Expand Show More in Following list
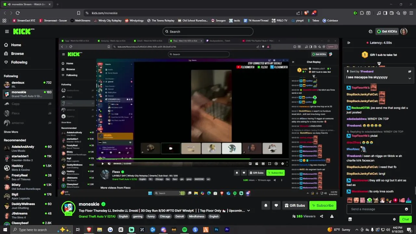This screenshot has width=416, height=234. (11, 132)
